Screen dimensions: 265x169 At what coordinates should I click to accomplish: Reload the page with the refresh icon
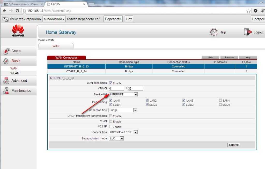tap(17, 11)
